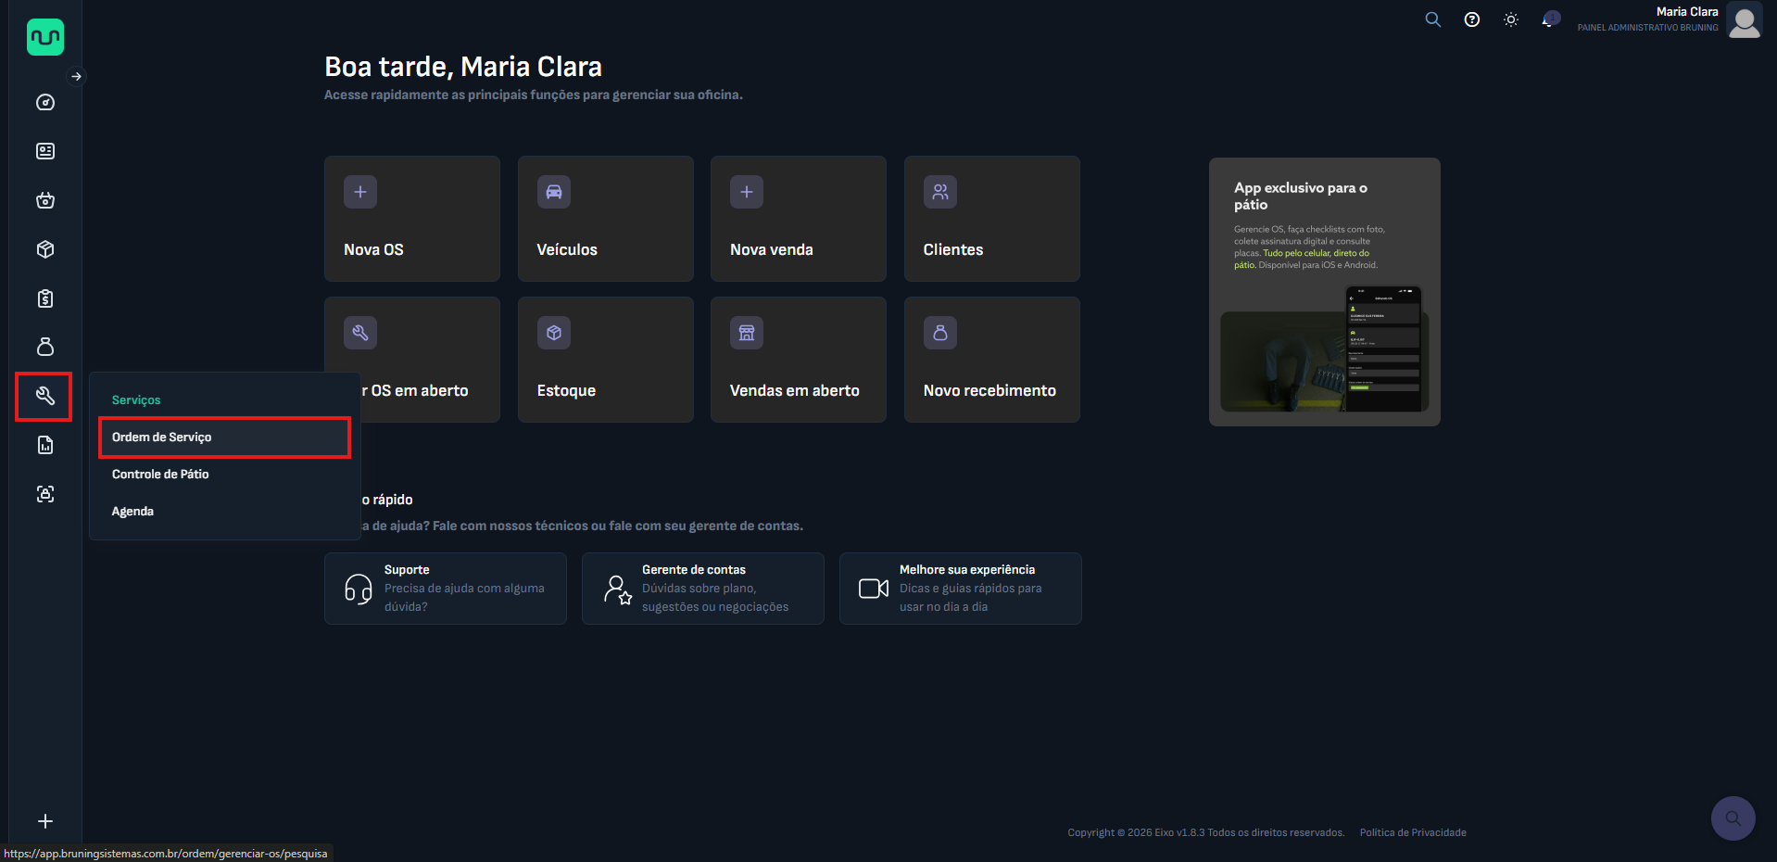
Task: Open the Estoque card
Action: coord(606,360)
